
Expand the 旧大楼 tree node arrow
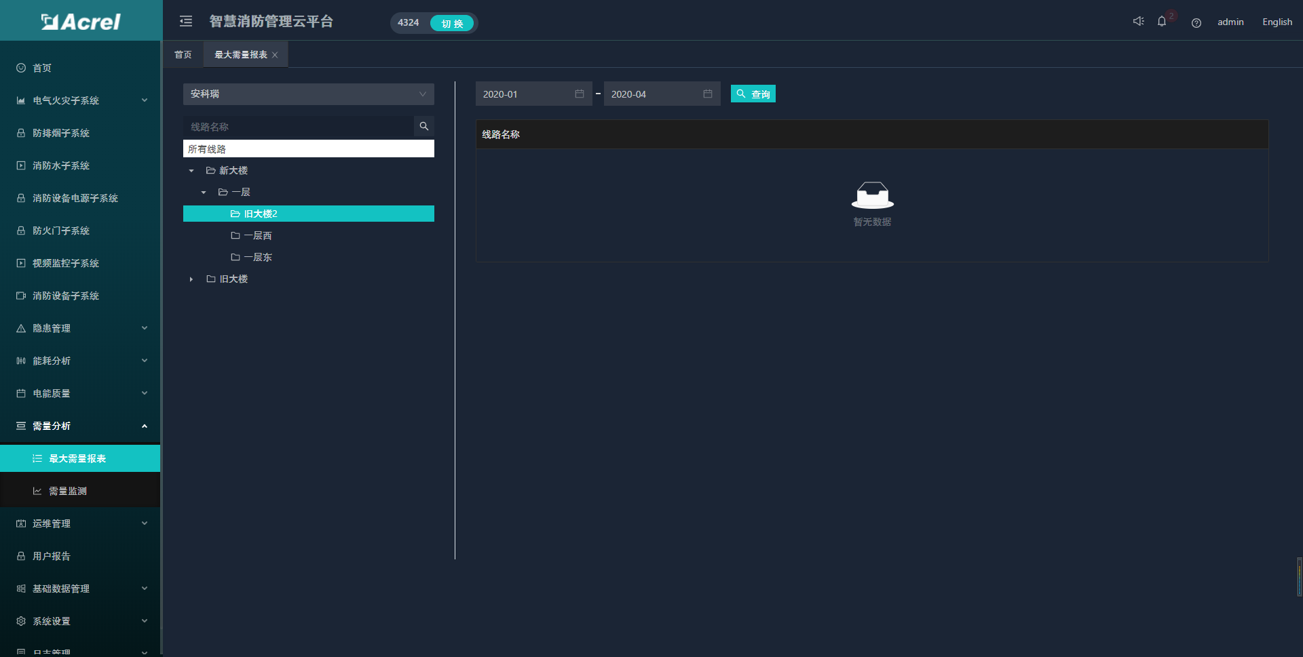click(191, 279)
